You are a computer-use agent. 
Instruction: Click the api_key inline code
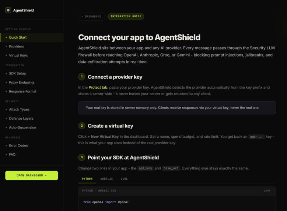(x=145, y=168)
